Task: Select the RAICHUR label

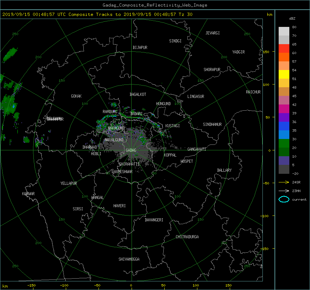Action: click(x=253, y=92)
